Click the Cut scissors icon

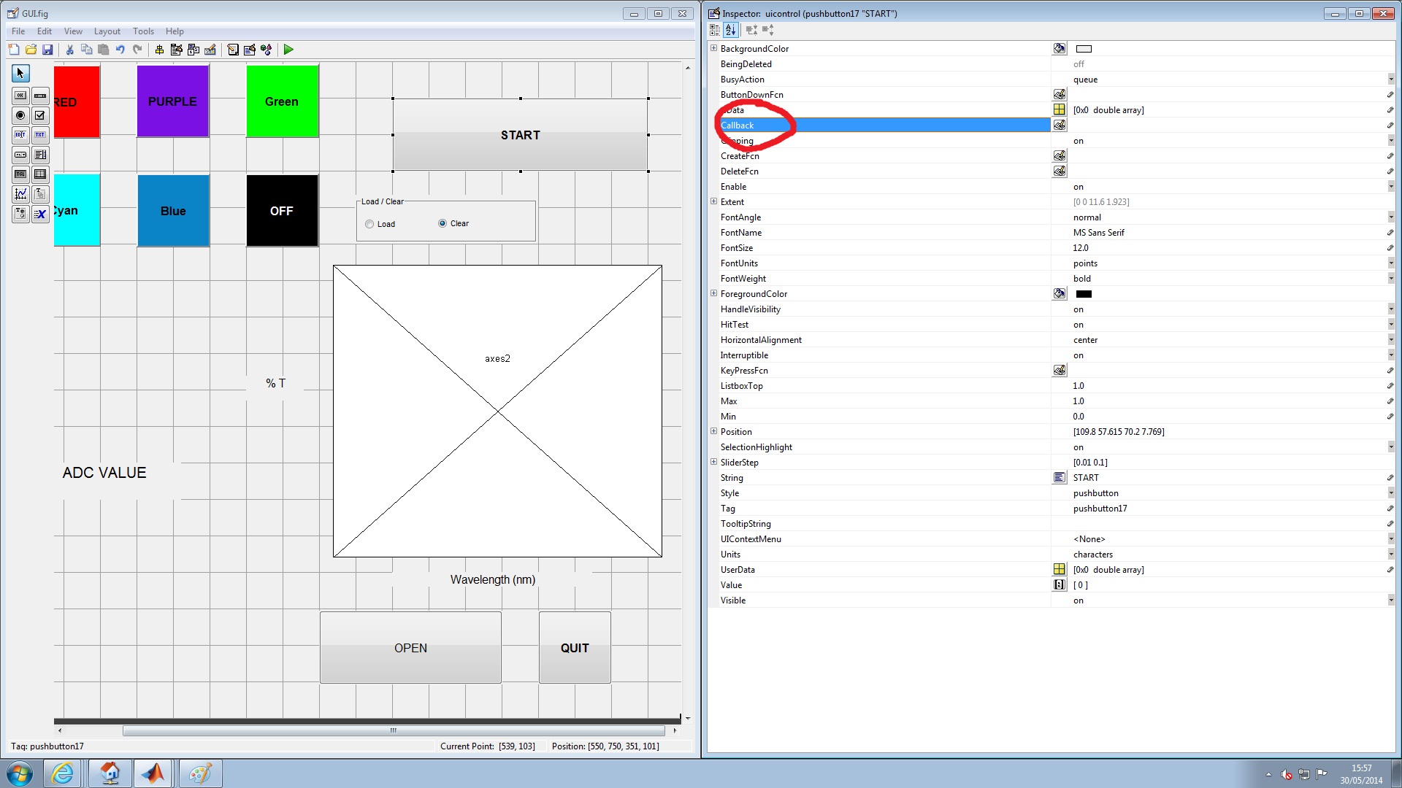coord(69,50)
